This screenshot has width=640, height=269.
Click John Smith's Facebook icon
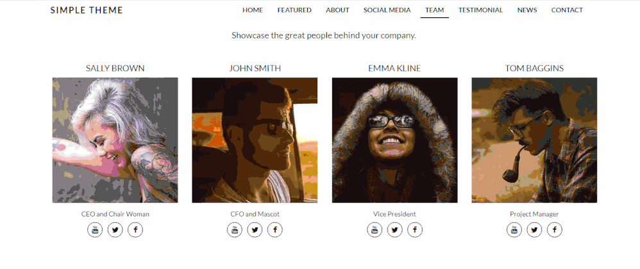275,230
